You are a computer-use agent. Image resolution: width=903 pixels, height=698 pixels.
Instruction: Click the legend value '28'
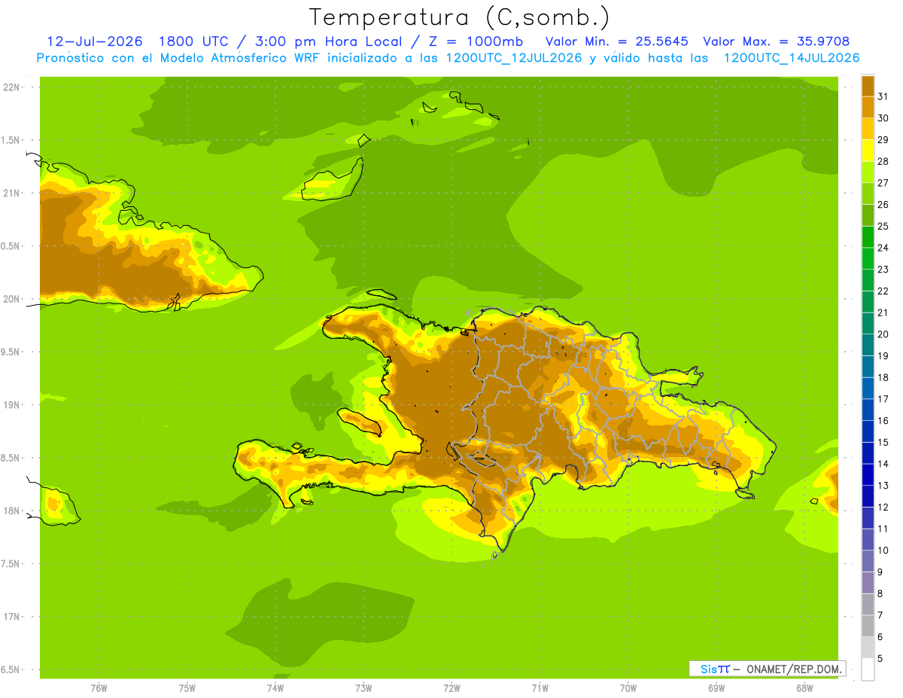coord(883,161)
